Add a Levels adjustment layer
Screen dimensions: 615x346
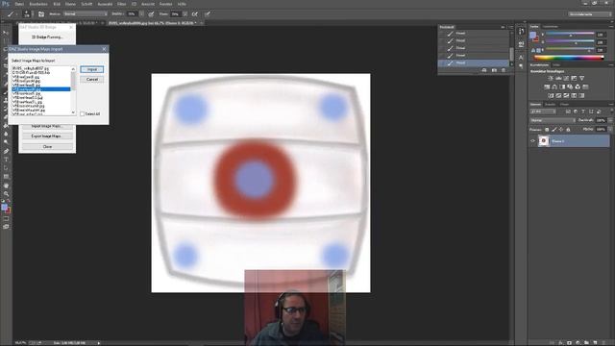click(x=558, y=79)
